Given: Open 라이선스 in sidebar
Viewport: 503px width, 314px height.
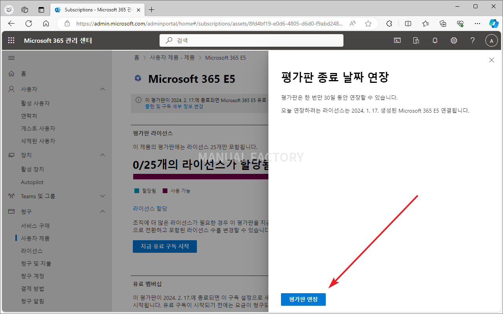Looking at the screenshot, I should pyautogui.click(x=32, y=251).
